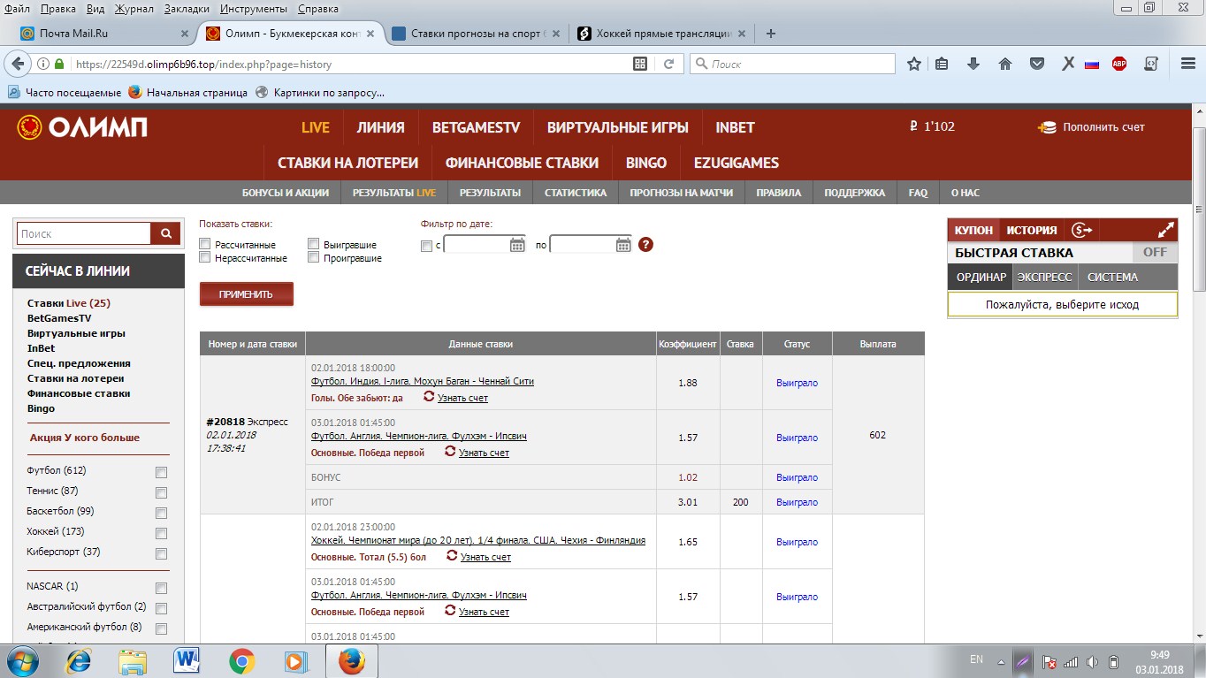This screenshot has width=1206, height=678.
Task: Enable the 'Рассчитанные' checkbox
Action: 204,243
